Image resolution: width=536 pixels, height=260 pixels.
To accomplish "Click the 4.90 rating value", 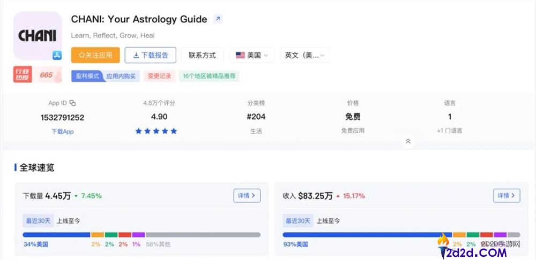I will (x=159, y=117).
